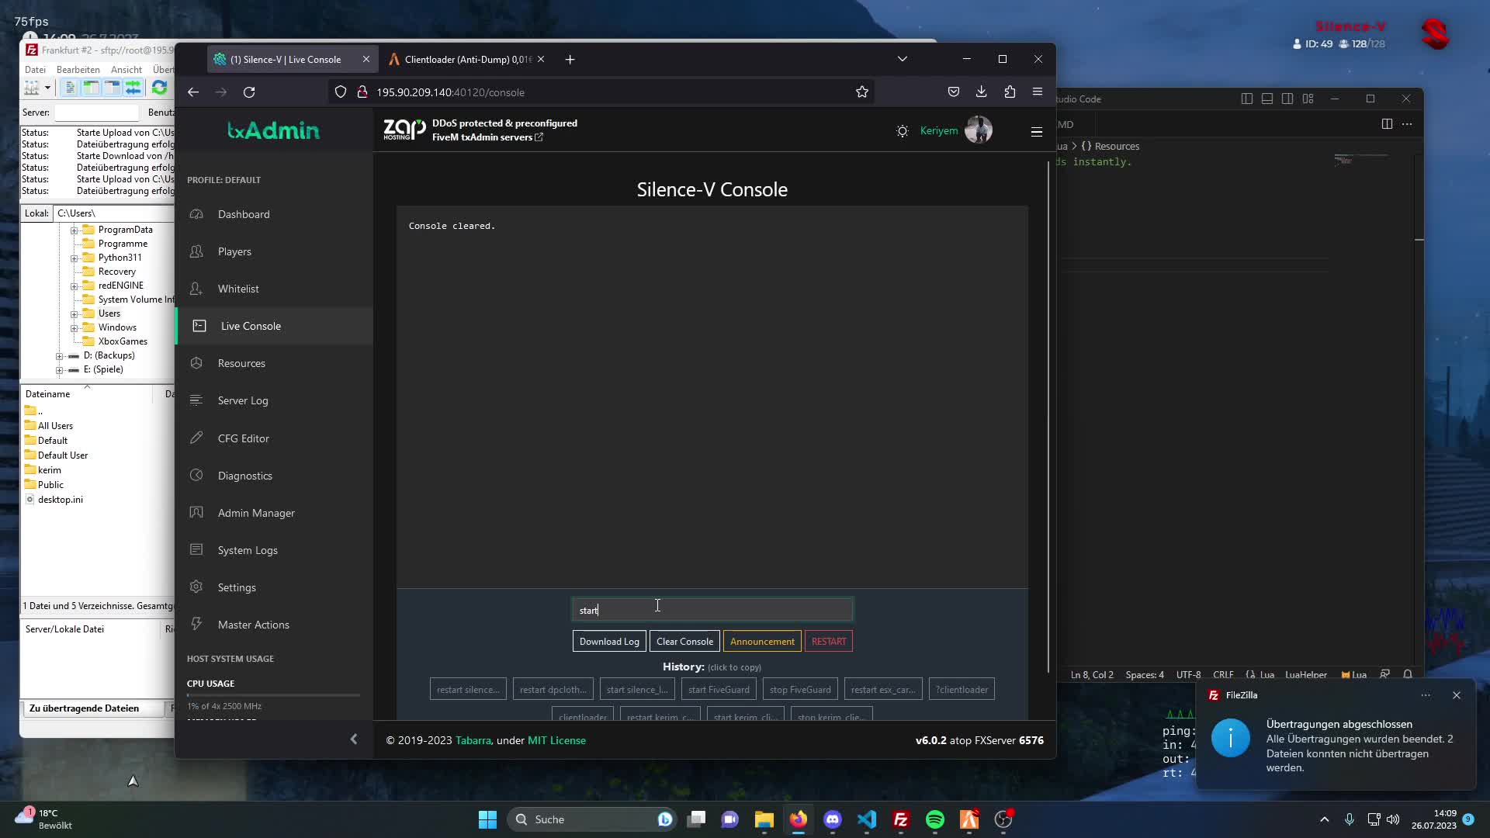Expand the Windows folder in the FileZilla tree

(x=74, y=327)
